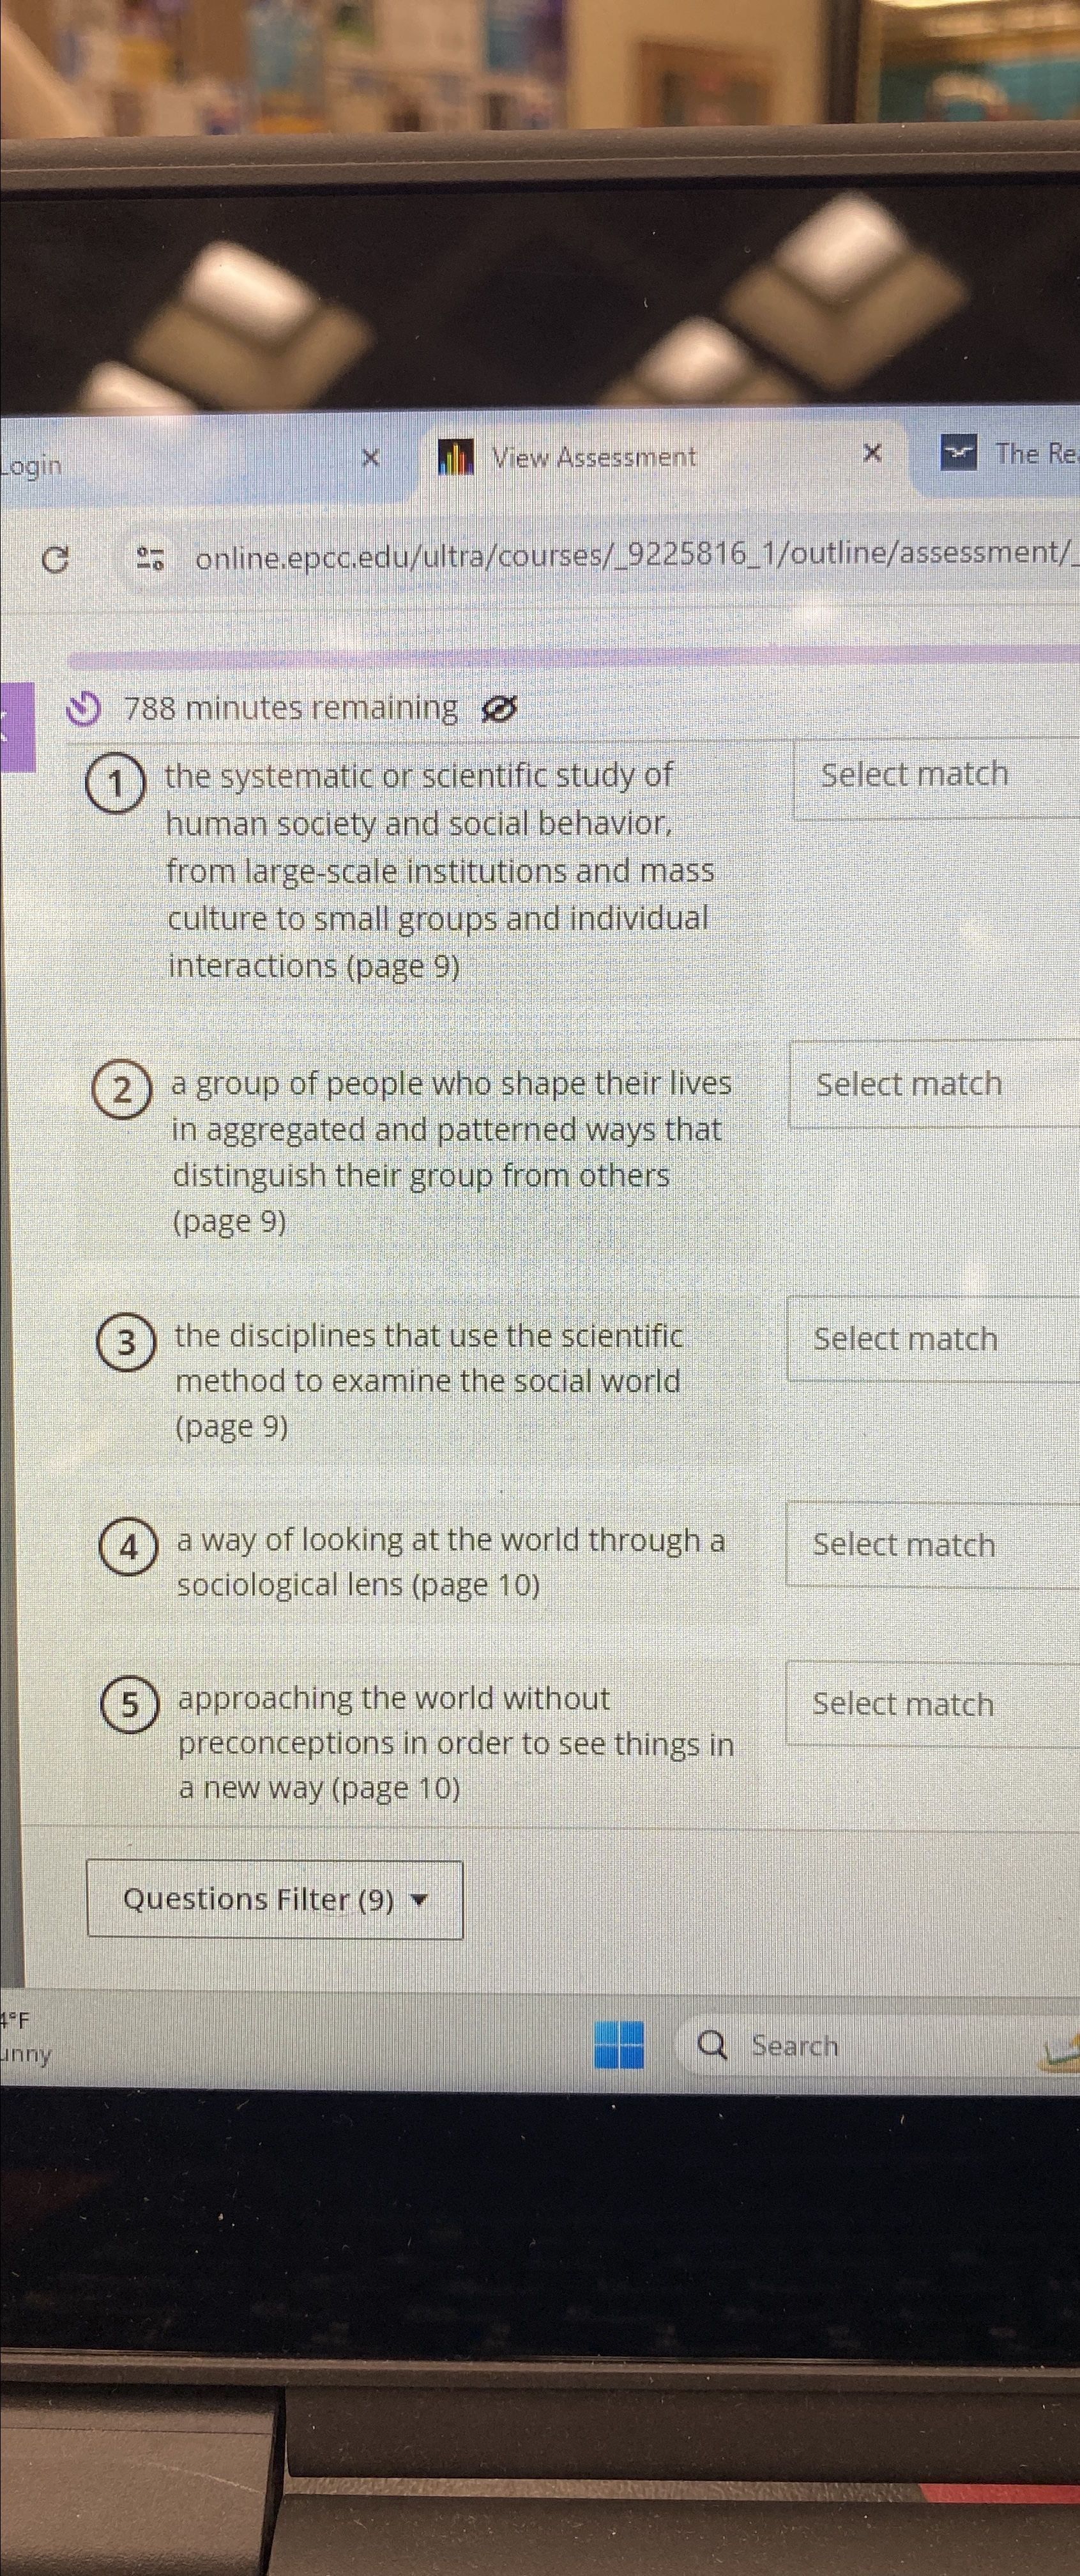
Task: Click the mail icon on 'The Re' tab
Action: (x=959, y=453)
